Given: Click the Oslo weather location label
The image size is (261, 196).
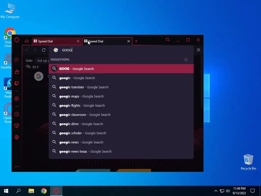Looking at the screenshot, I should (29, 60).
